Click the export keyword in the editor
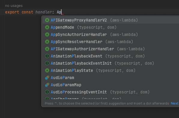This screenshot has width=179, height=118. point(12,12)
